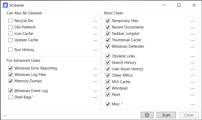Start scanning with the Scan button
Viewport: 202px width, 120px height.
(166, 115)
